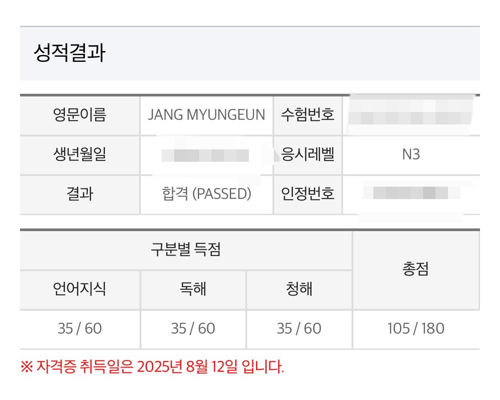Click the total score 105 / 180
The width and height of the screenshot is (500, 400).
tap(416, 329)
